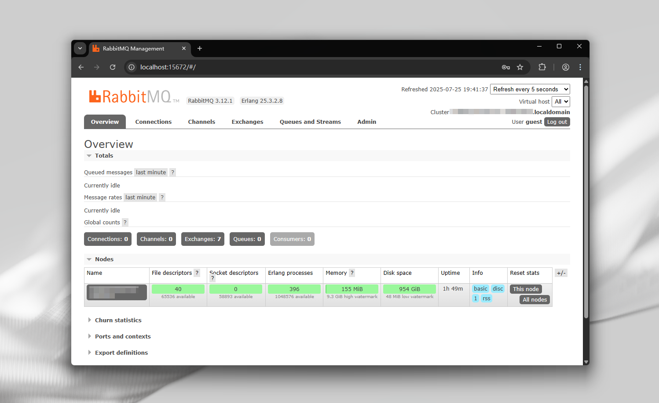
Task: Open the Queues and Streams tab
Action: tap(310, 122)
